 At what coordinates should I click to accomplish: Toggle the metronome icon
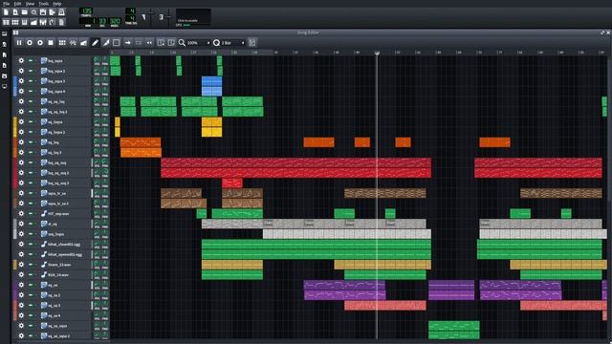[x=61, y=12]
